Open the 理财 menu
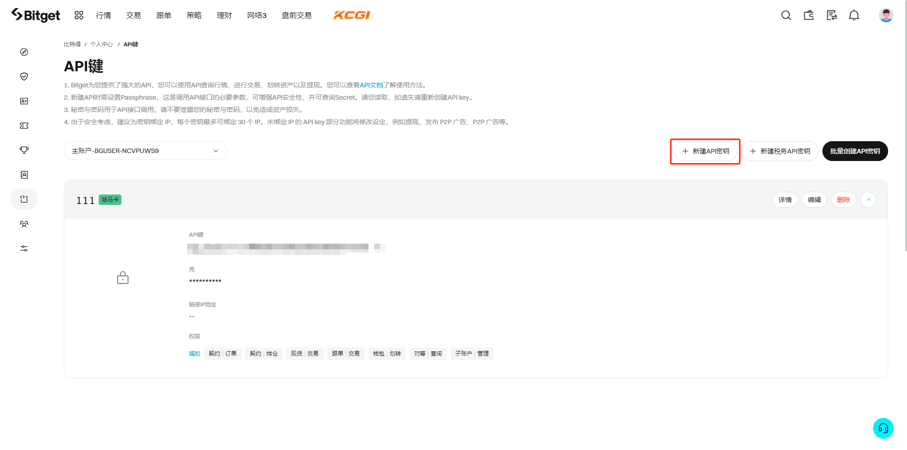Viewport: 907px width, 450px height. point(224,15)
